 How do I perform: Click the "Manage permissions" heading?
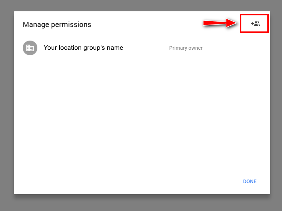57,25
